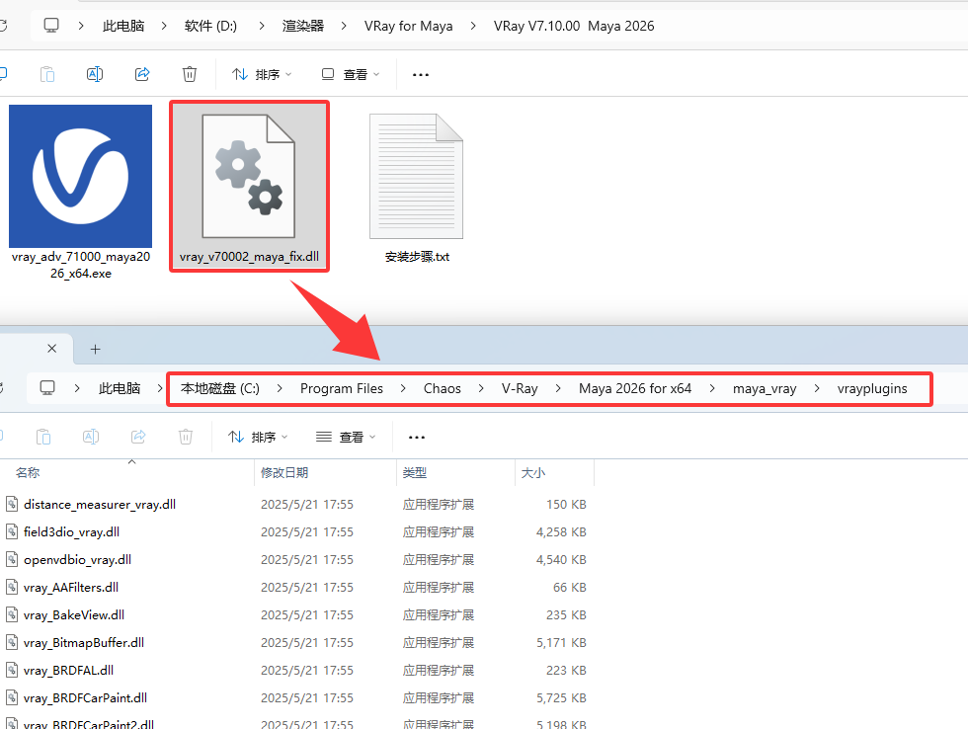Screen dimensions: 968x729
Task: Expand the chevron after maya_vray in the address bar
Action: (817, 388)
